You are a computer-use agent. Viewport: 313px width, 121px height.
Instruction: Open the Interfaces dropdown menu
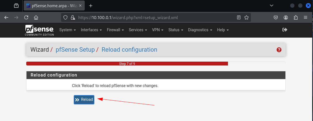pos(91,30)
